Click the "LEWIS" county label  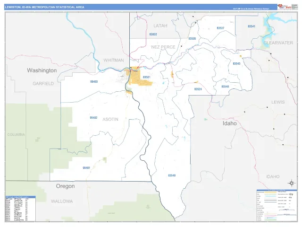[x=278, y=102]
